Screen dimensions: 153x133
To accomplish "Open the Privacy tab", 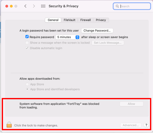I will pyautogui.click(x=101, y=20).
